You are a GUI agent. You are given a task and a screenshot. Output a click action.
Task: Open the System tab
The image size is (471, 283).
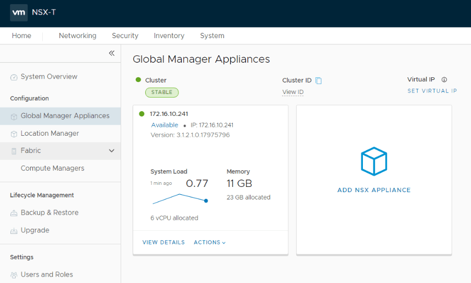[x=212, y=36]
